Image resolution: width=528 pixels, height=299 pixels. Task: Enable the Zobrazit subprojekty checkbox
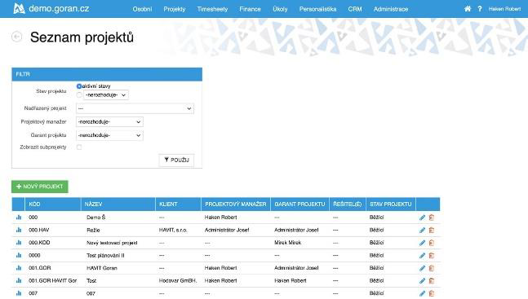[x=79, y=147]
